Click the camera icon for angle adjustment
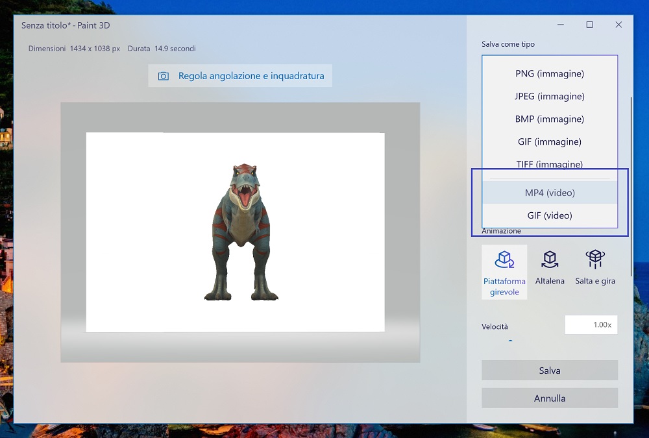The height and width of the screenshot is (438, 649). (x=164, y=75)
